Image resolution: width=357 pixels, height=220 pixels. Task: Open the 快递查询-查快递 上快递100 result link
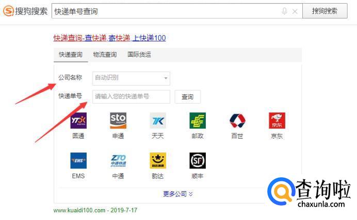[x=109, y=38]
